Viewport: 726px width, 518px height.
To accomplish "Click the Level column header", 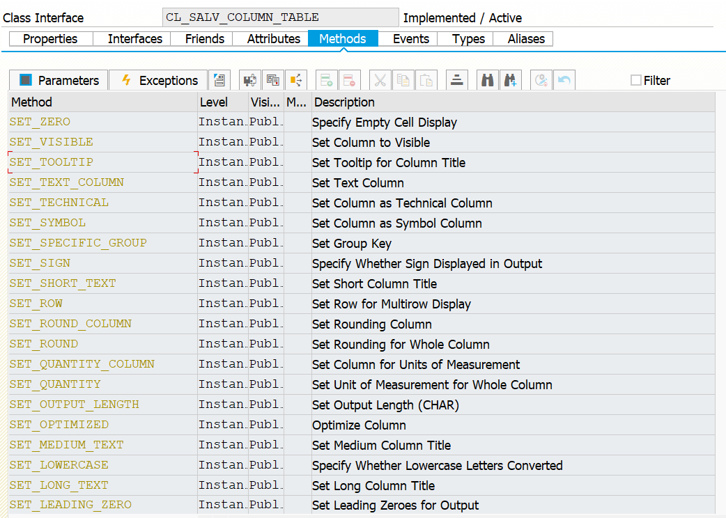I will (223, 102).
